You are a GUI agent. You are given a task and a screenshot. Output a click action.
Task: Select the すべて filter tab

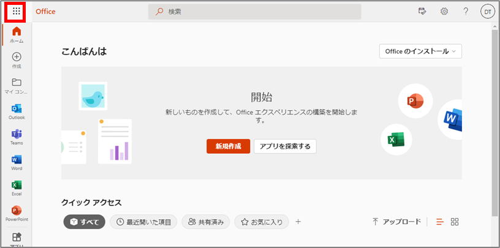[84, 222]
